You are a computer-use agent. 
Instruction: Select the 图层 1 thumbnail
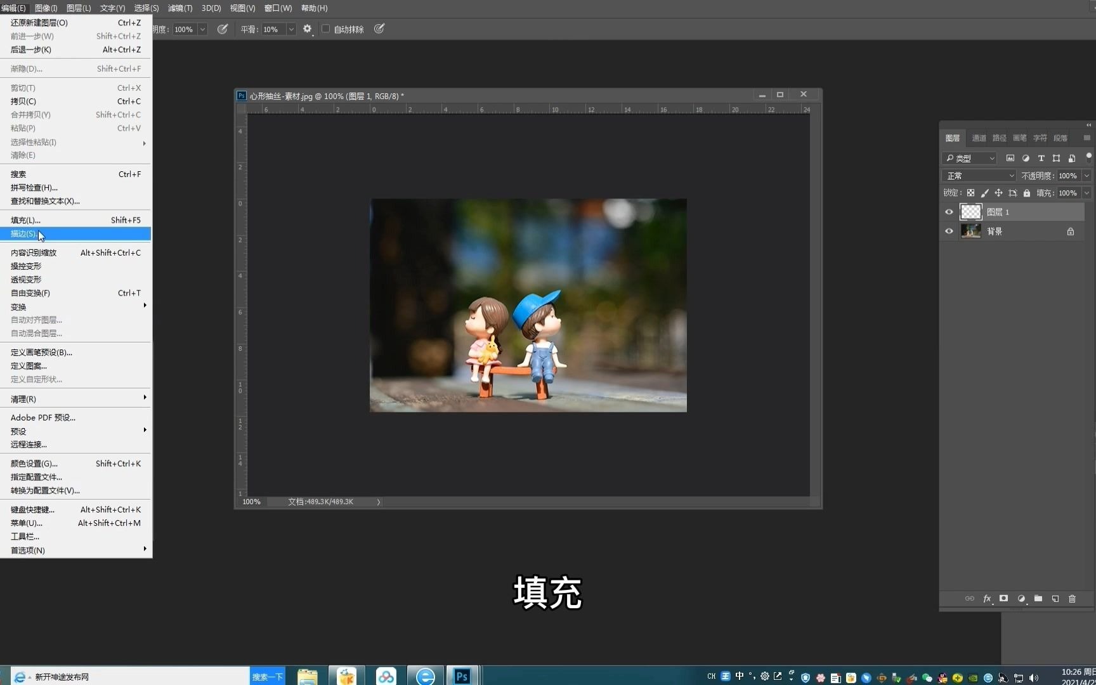tap(970, 212)
